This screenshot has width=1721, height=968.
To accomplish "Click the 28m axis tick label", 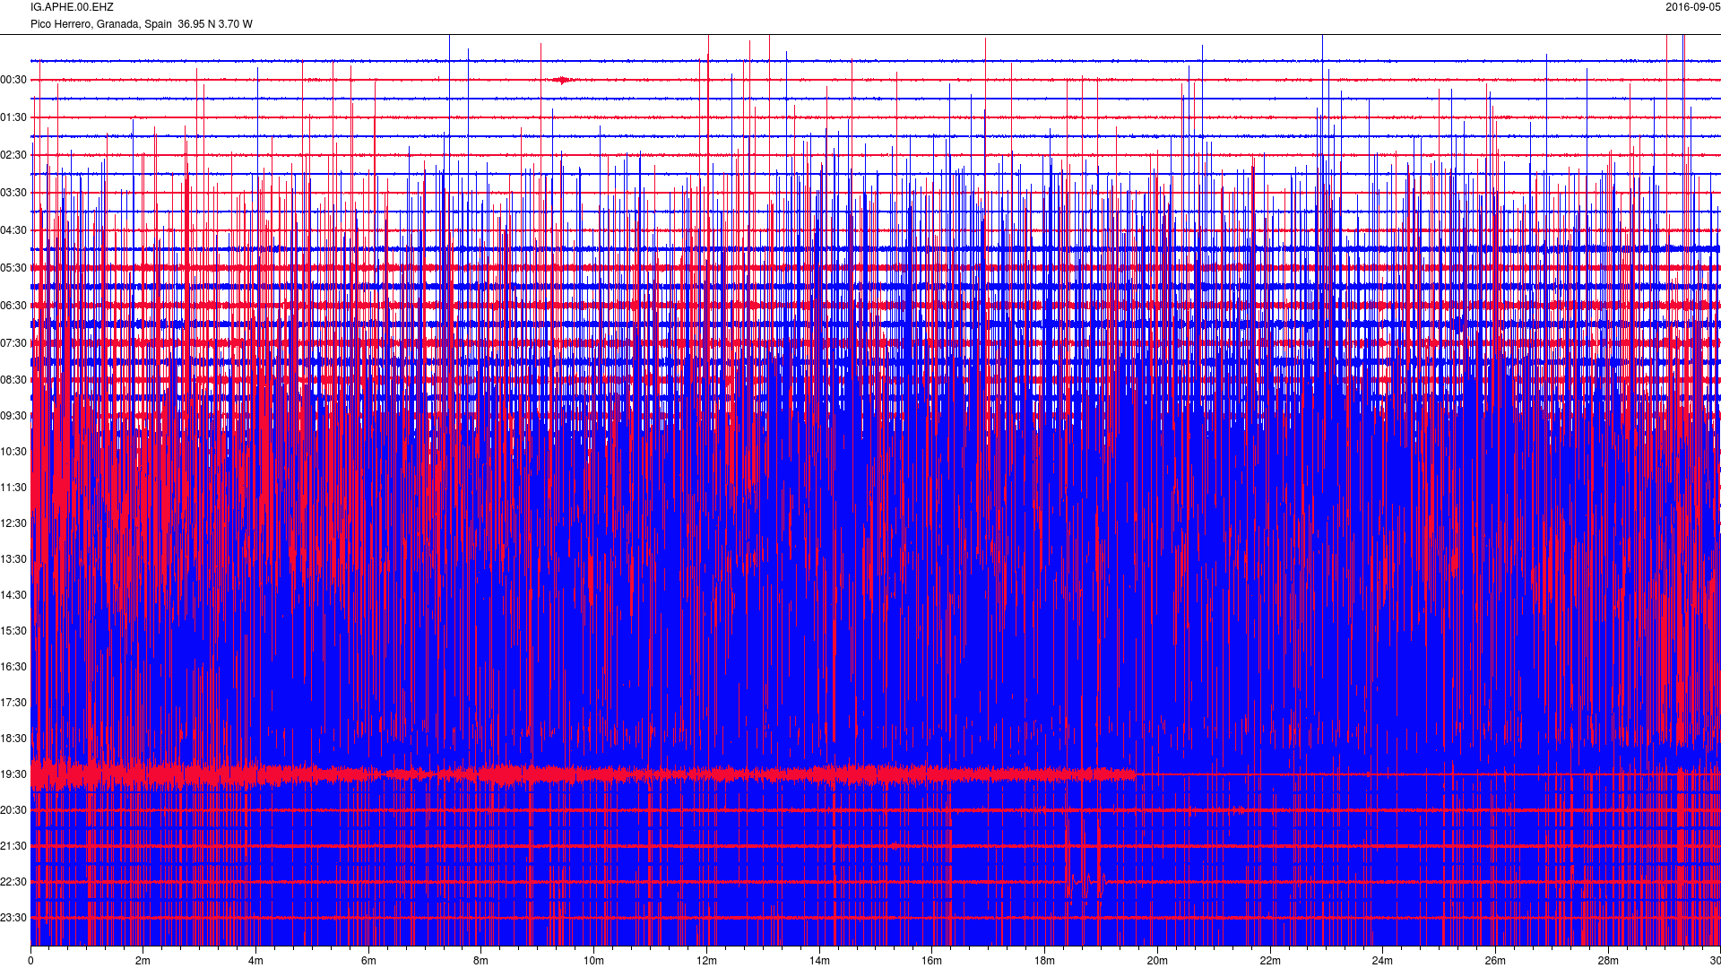I will [1608, 961].
